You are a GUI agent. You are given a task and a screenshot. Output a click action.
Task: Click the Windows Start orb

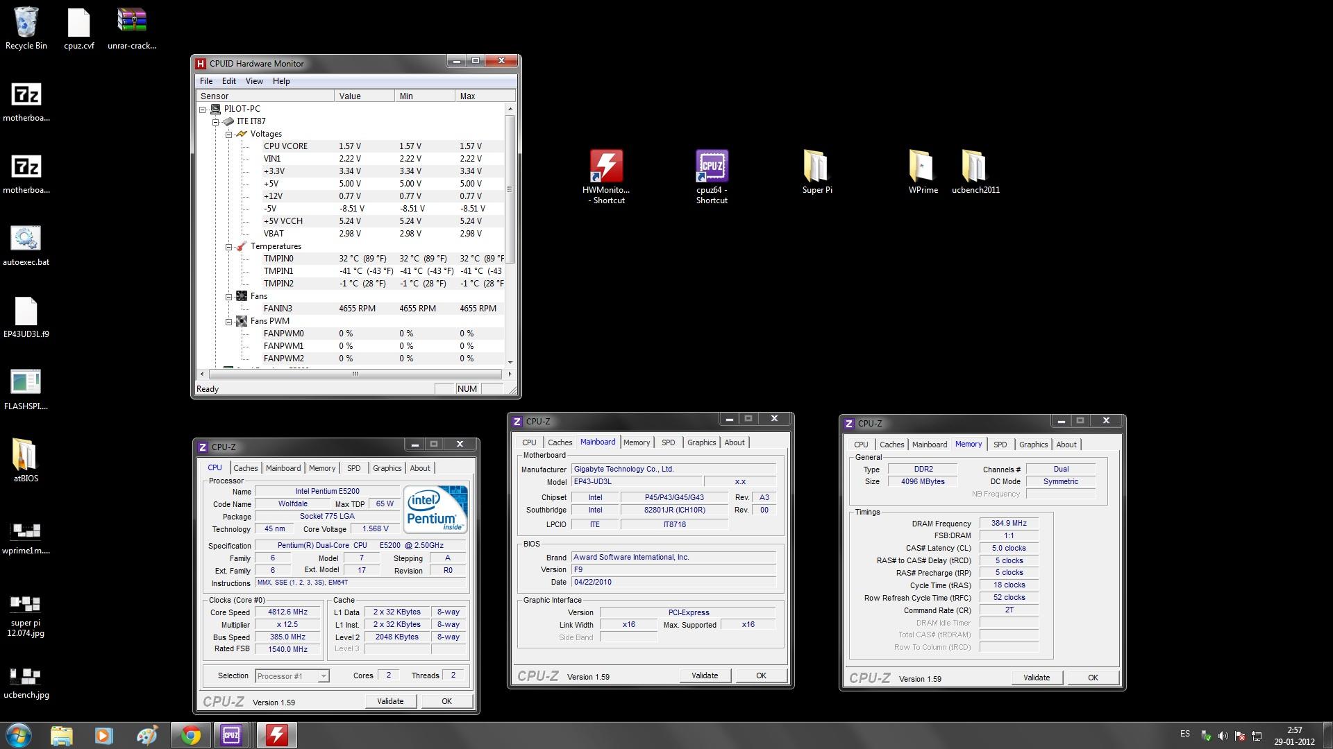tap(18, 735)
